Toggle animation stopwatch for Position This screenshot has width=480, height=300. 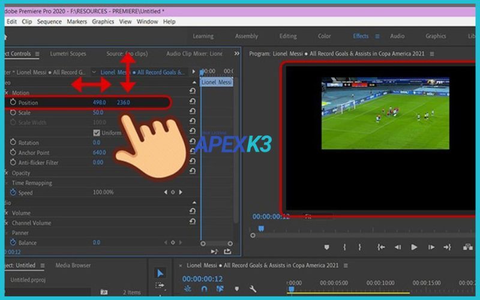click(13, 102)
